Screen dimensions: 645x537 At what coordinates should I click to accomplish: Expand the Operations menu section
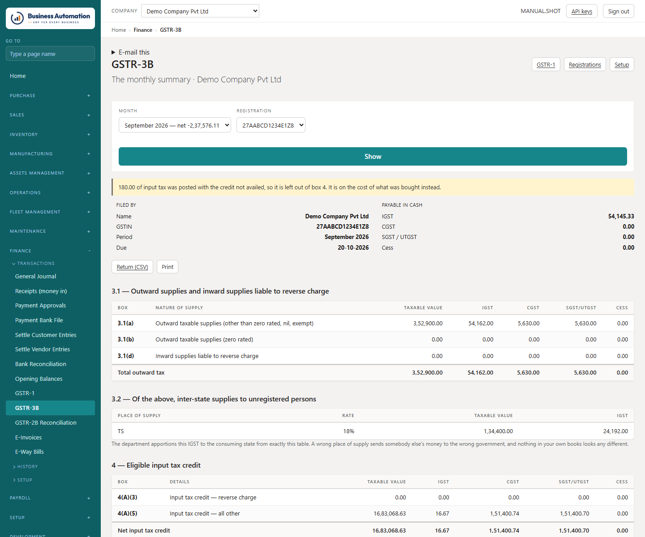click(x=50, y=193)
